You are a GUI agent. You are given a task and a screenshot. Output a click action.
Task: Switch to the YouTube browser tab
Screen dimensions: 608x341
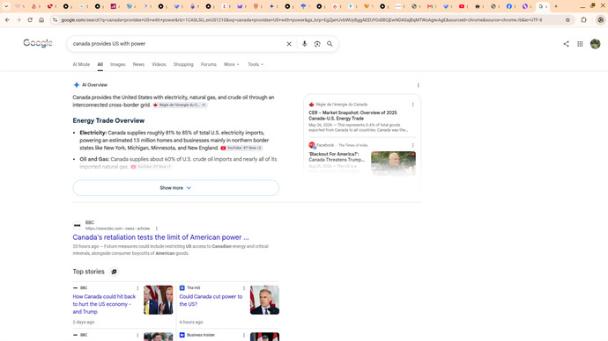(x=462, y=6)
